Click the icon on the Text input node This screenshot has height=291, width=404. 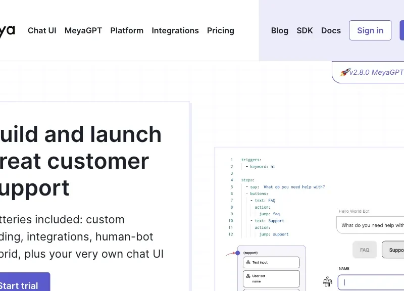tap(248, 262)
